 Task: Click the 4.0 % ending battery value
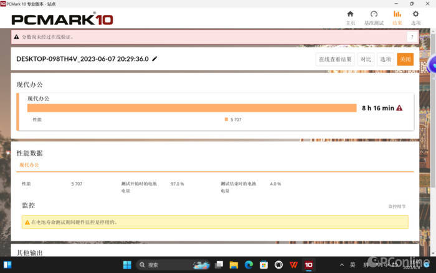pos(275,184)
